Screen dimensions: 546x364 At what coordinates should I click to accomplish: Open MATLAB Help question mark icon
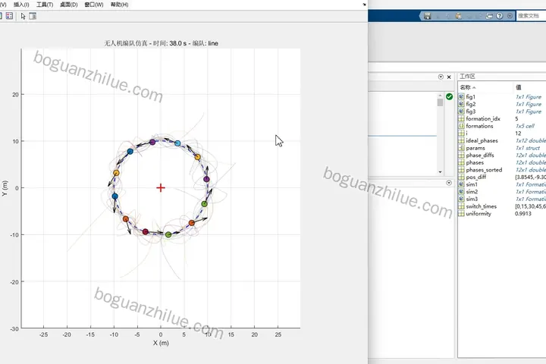(500, 16)
